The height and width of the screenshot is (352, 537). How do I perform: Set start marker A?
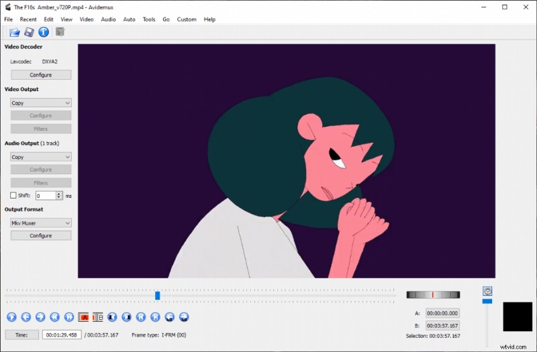[83, 317]
